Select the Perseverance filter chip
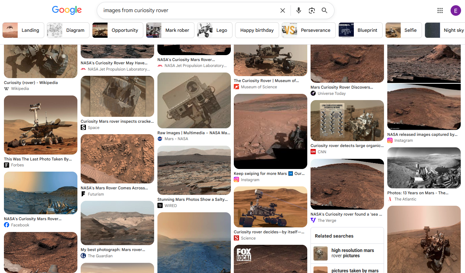The image size is (465, 273). tap(309, 30)
